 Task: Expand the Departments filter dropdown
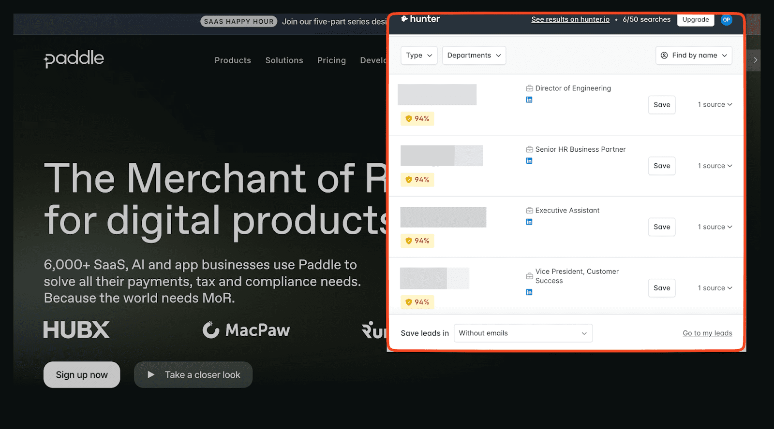[474, 56]
